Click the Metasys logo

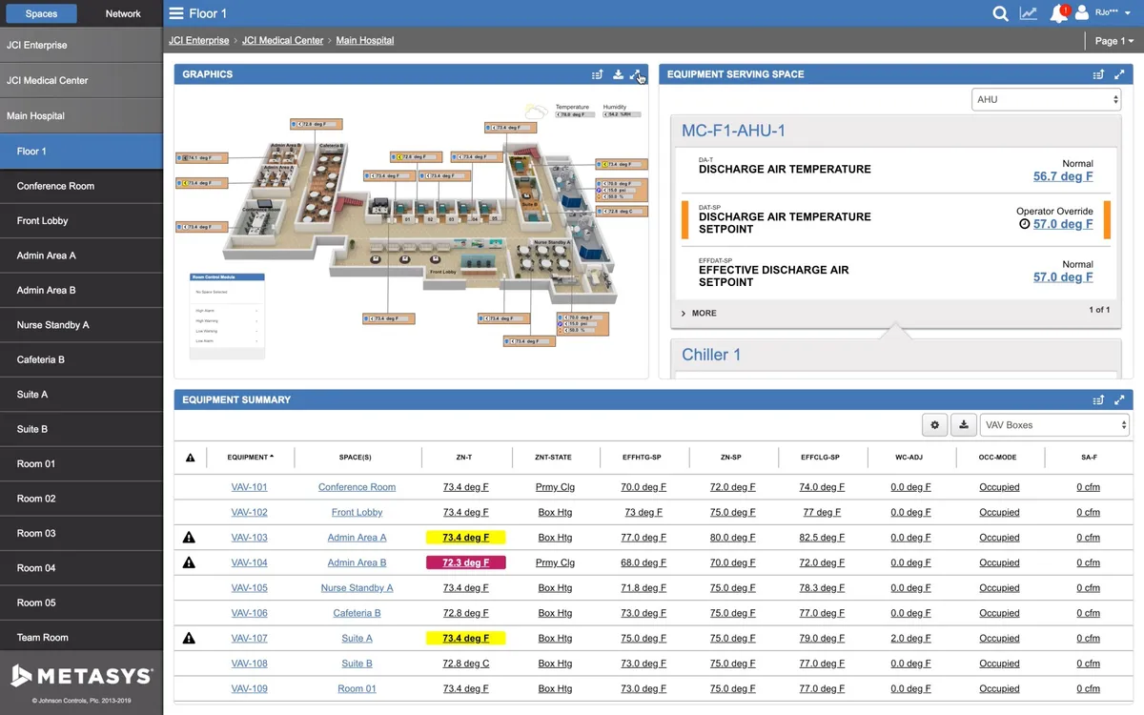tap(81, 677)
